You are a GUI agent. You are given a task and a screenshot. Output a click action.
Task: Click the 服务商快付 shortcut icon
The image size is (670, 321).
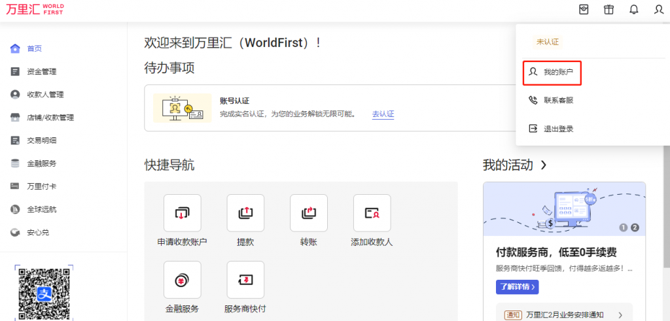(245, 280)
